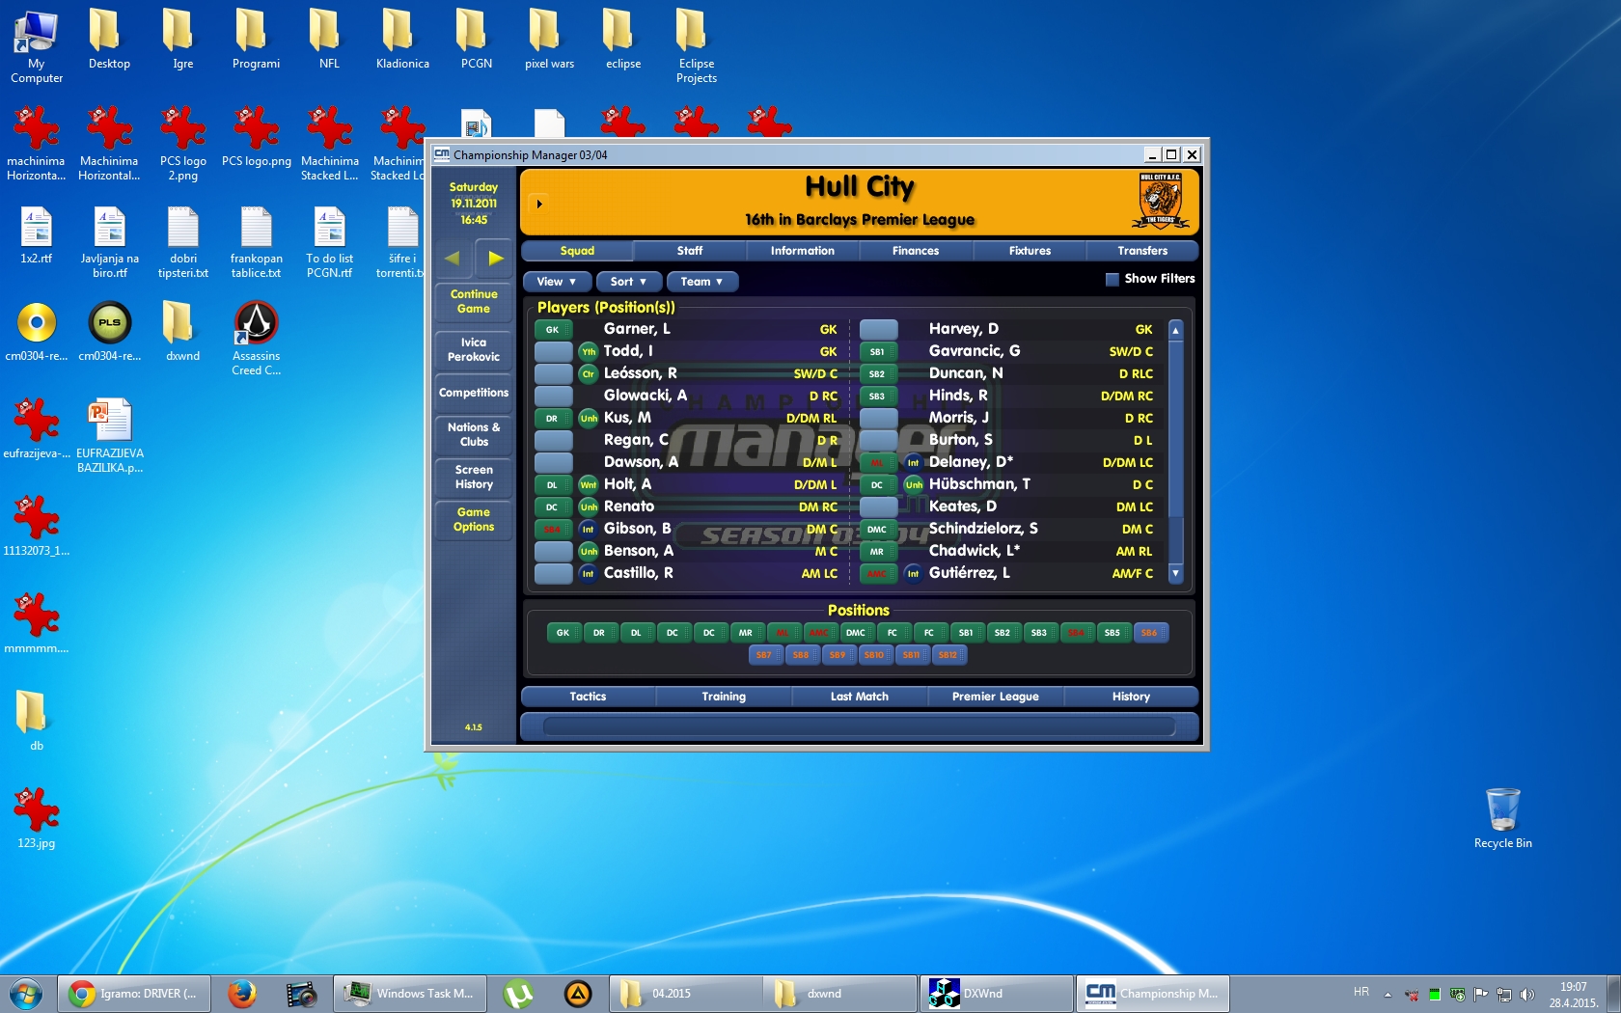Open the Transfers tab

point(1142,251)
